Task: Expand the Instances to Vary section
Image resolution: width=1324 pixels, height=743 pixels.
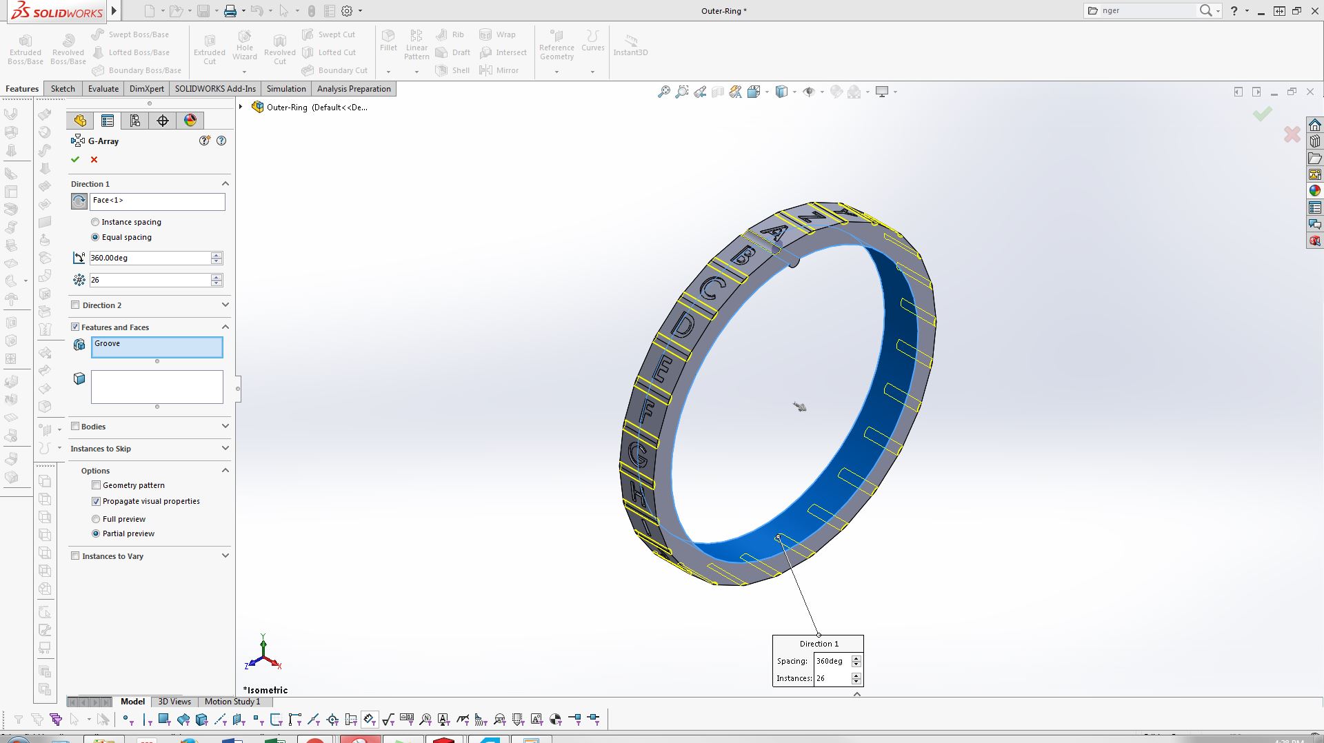Action: tap(225, 556)
